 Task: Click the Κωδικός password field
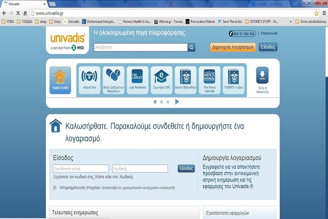pos(140,169)
